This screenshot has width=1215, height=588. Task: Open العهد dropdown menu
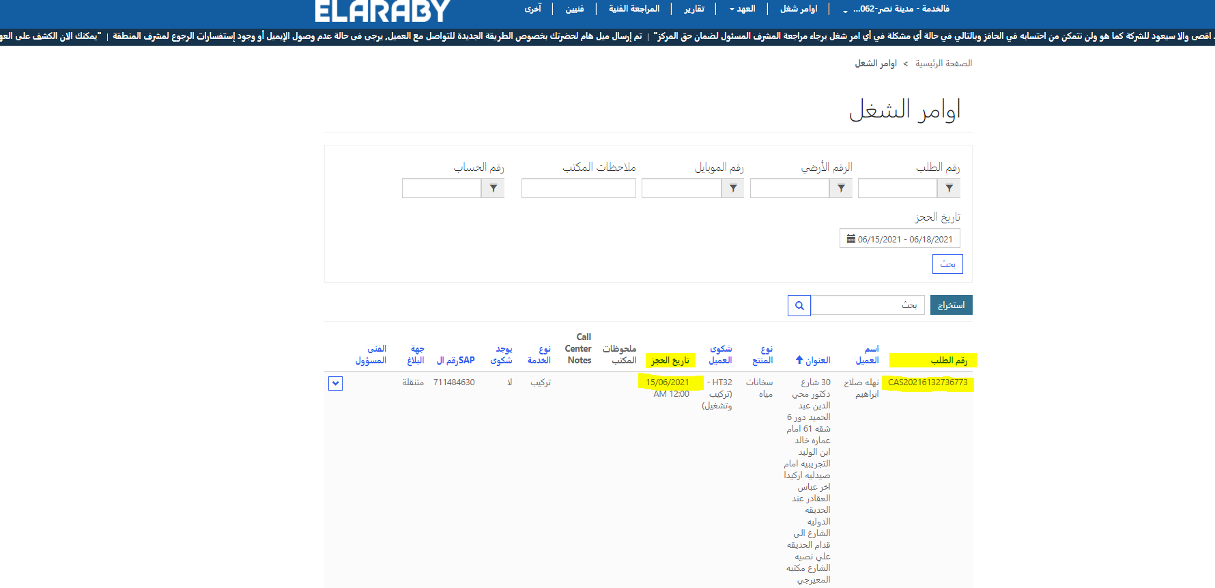click(742, 9)
